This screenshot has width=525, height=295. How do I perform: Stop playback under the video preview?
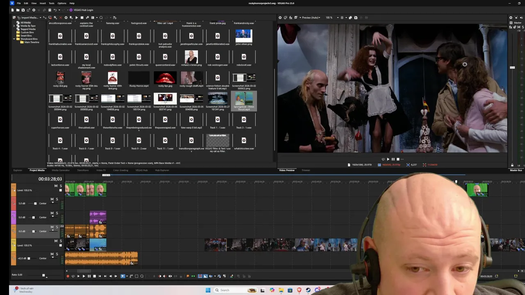tap(398, 159)
